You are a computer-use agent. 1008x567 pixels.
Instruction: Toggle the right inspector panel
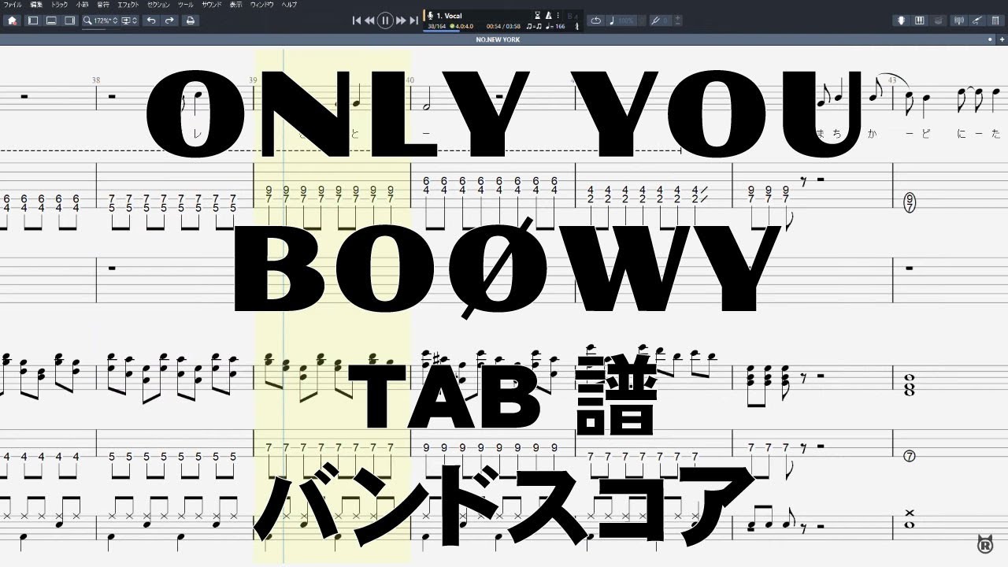coord(69,20)
